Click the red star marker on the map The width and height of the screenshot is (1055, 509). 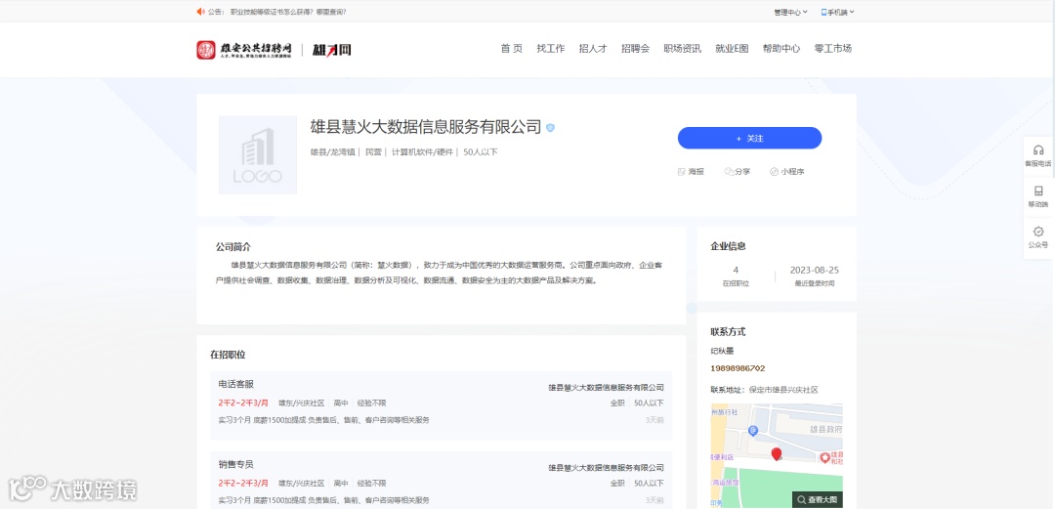(x=824, y=458)
